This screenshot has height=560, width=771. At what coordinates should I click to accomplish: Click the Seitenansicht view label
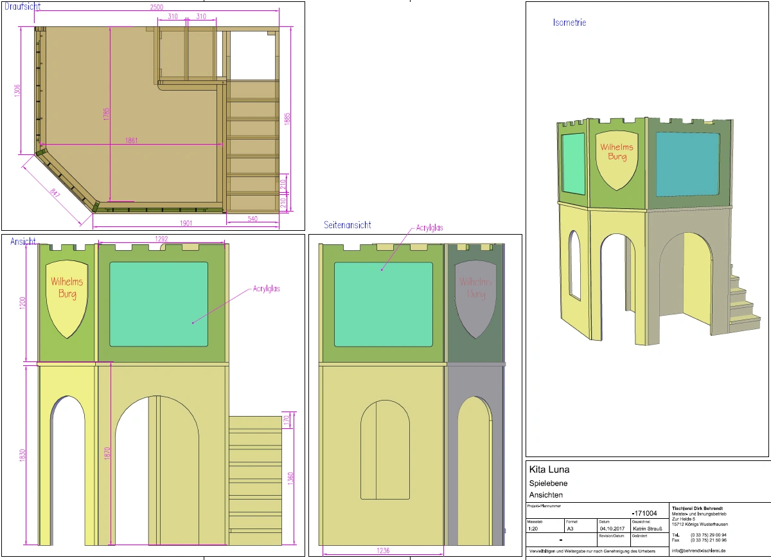coord(348,225)
